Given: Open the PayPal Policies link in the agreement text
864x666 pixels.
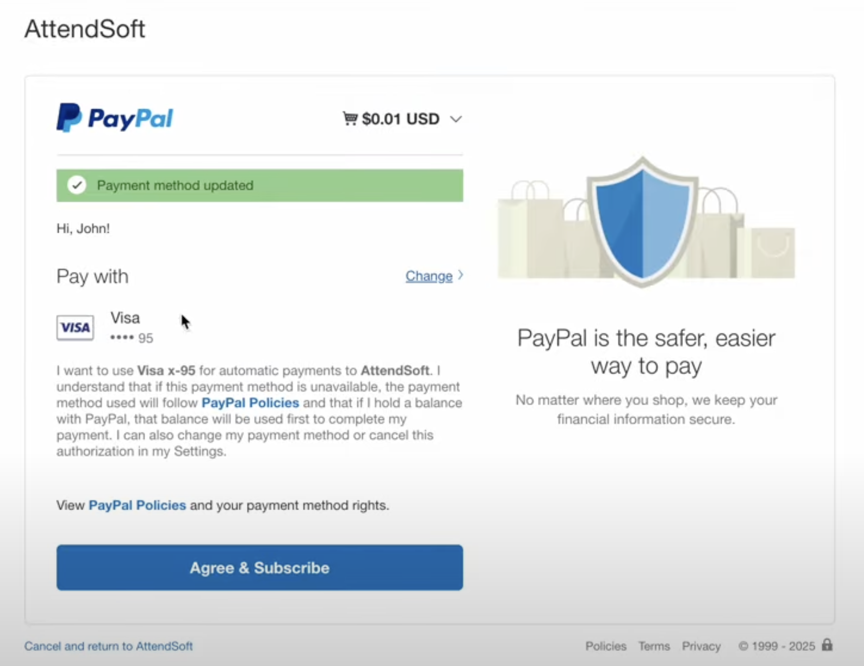Looking at the screenshot, I should (250, 403).
